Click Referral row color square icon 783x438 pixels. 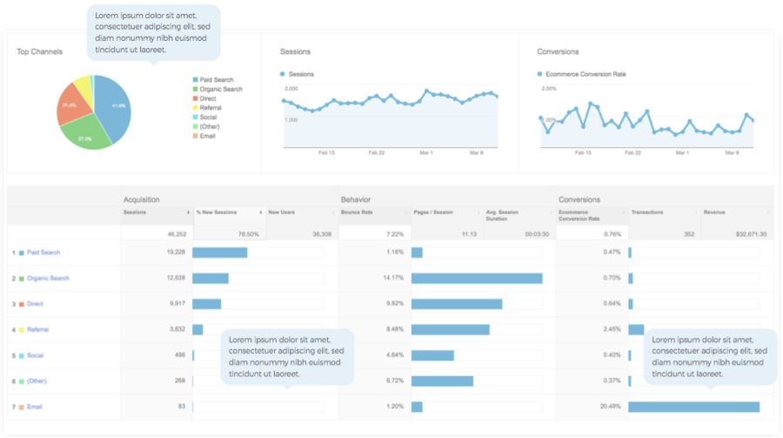[x=22, y=330]
